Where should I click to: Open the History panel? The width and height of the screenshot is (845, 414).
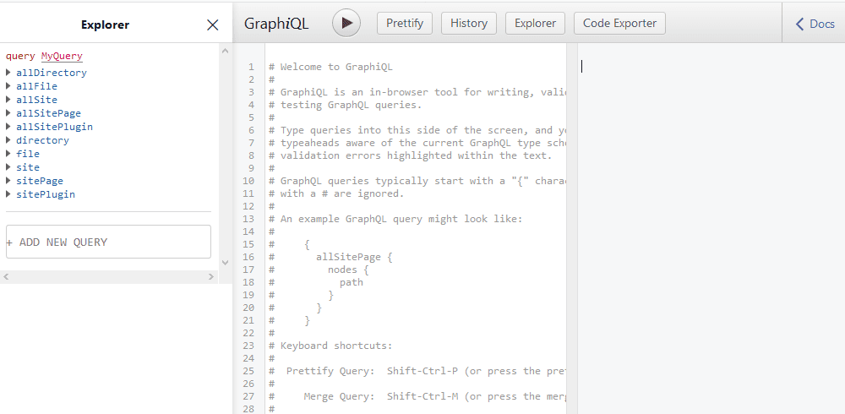click(x=469, y=23)
